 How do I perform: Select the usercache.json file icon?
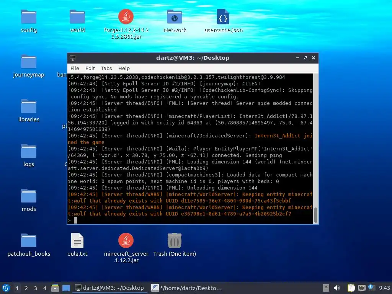pyautogui.click(x=223, y=17)
